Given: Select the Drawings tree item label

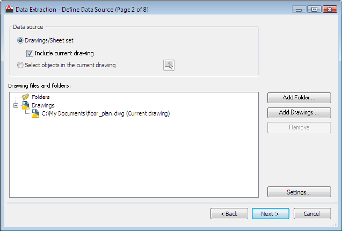Looking at the screenshot, I should 43,105.
